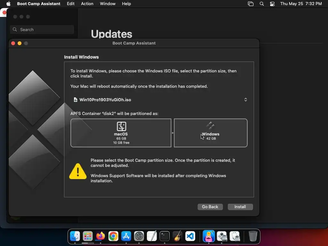The width and height of the screenshot is (328, 246).
Task: Click the Install Windows heading
Action: (x=81, y=57)
